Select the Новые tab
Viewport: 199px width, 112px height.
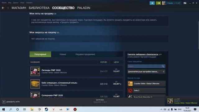63,54
